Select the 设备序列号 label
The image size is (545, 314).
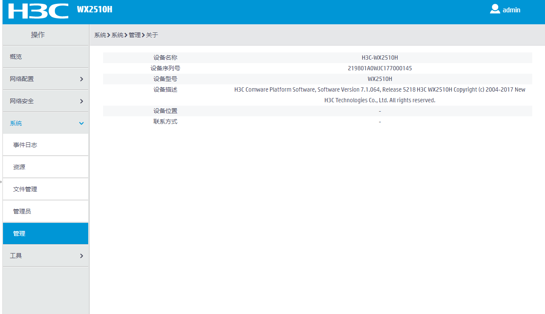[165, 68]
